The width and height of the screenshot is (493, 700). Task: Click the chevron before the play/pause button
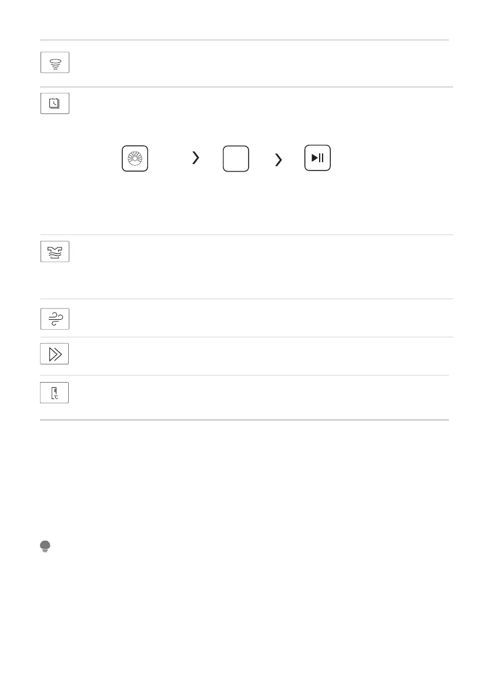click(279, 158)
